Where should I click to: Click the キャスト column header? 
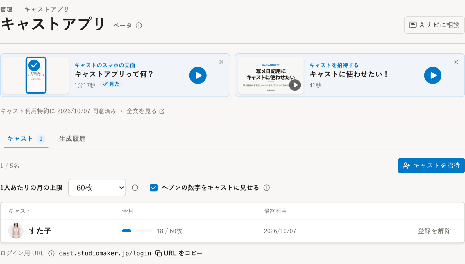(x=19, y=211)
